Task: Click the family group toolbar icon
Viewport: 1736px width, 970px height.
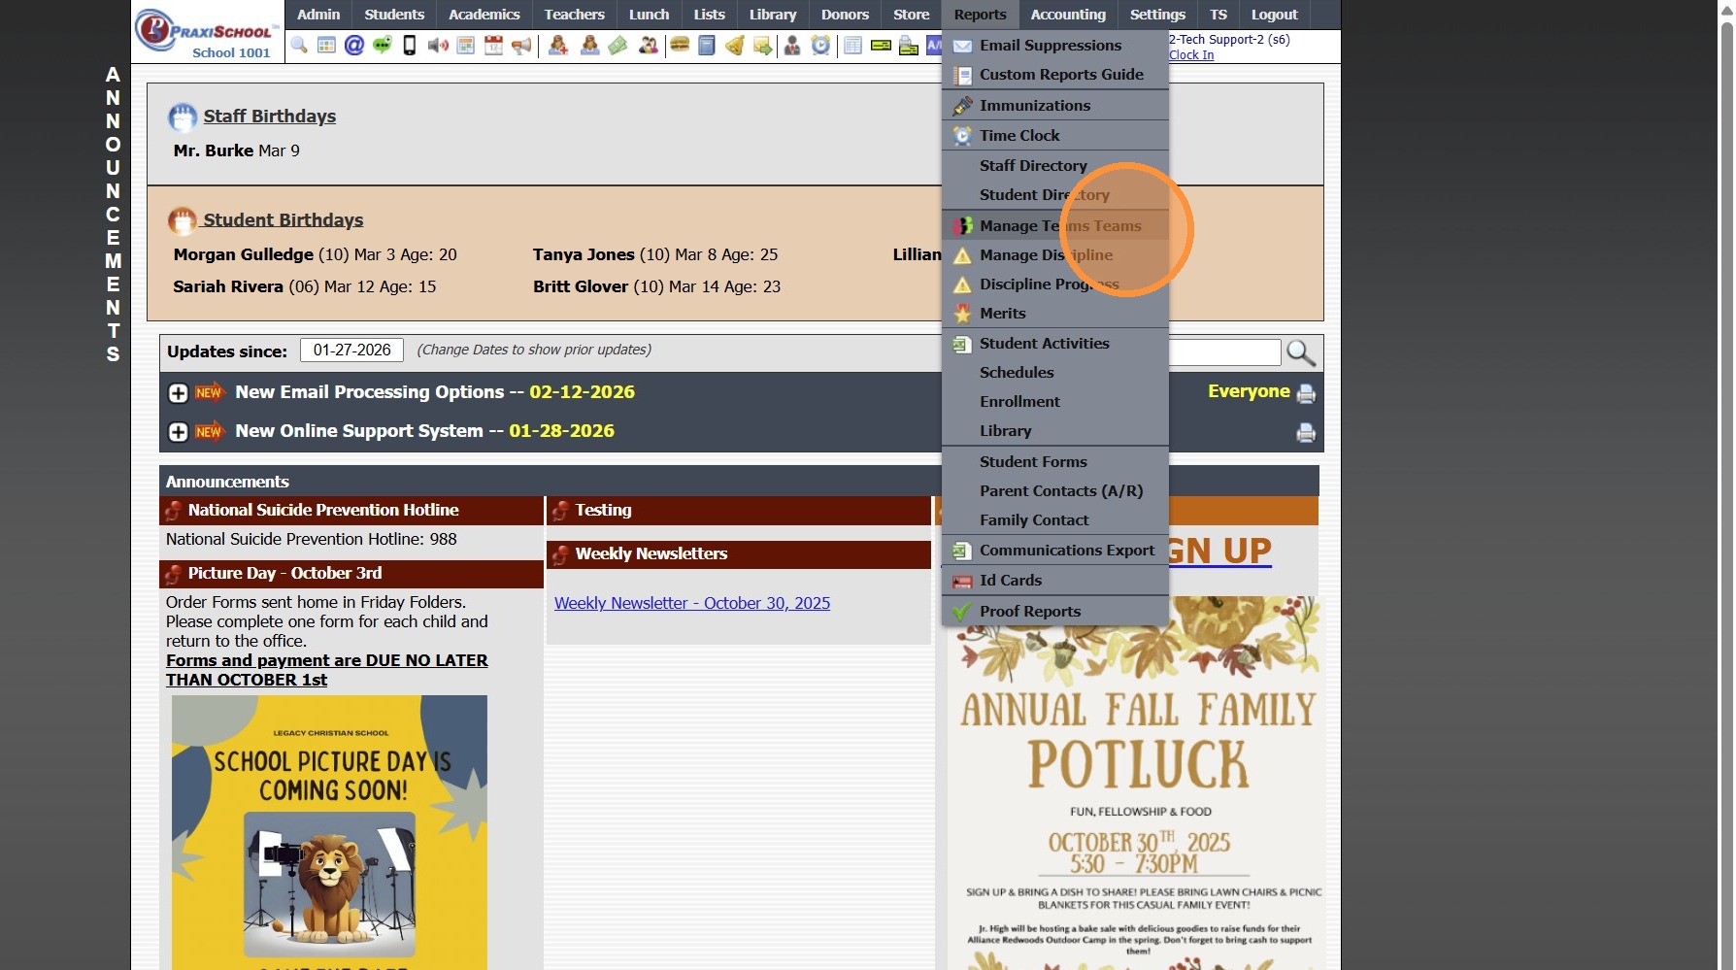Action: click(648, 46)
